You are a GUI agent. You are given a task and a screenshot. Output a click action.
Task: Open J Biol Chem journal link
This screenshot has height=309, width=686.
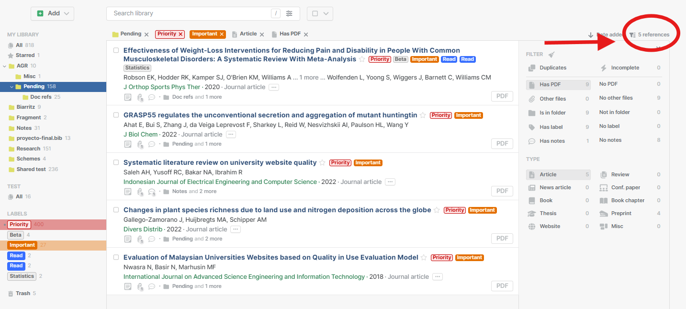click(140, 135)
